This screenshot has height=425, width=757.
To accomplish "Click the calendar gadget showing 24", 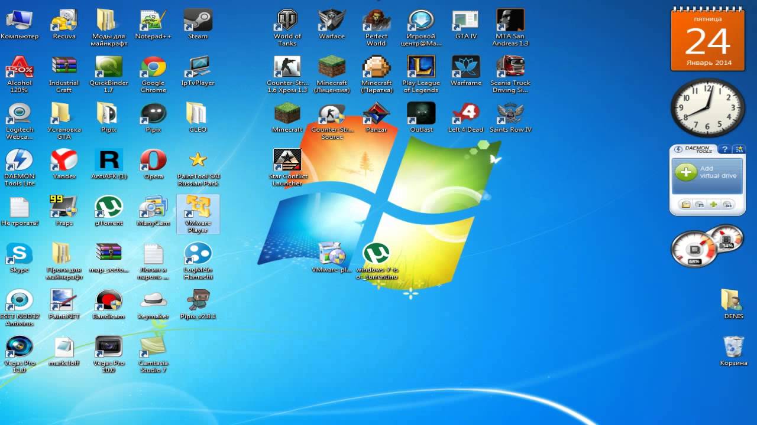I will pyautogui.click(x=708, y=40).
